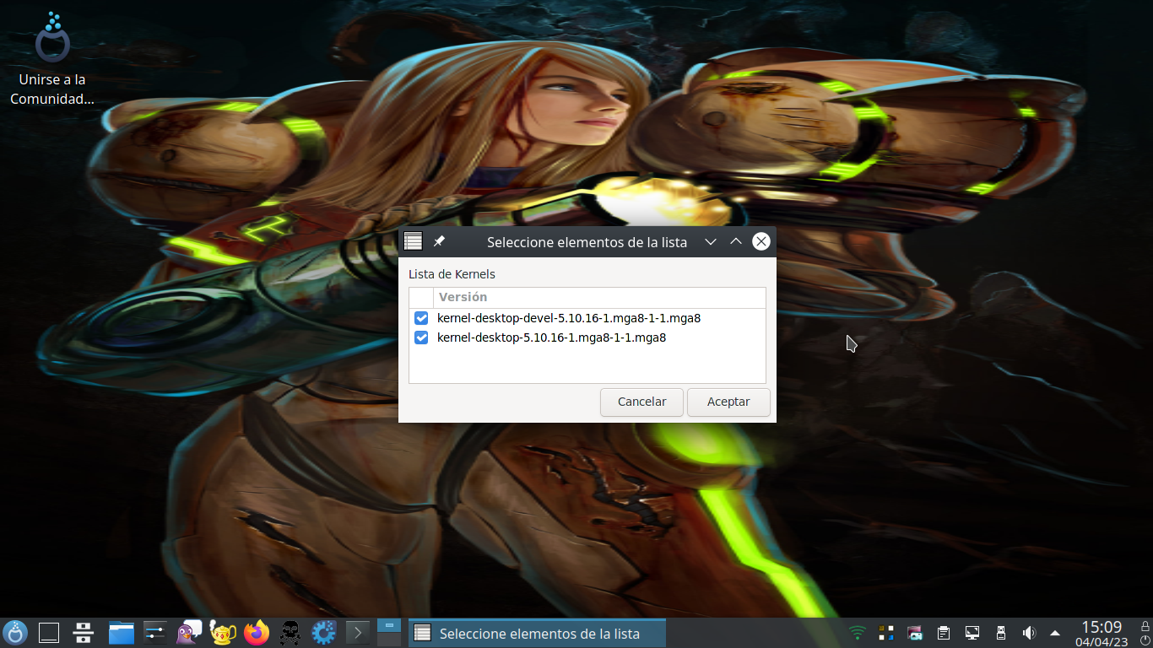The height and width of the screenshot is (648, 1153).
Task: Open the display configuration tray icon
Action: click(972, 633)
